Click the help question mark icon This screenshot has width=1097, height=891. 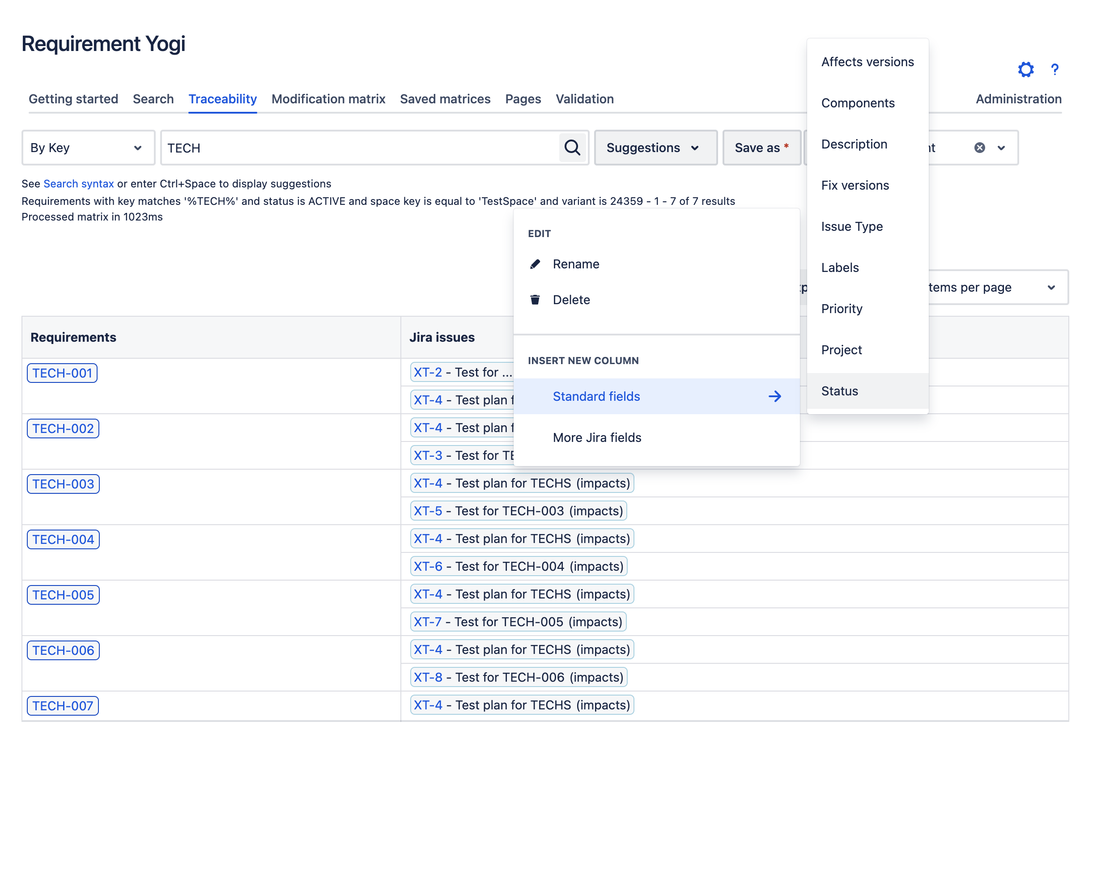tap(1054, 69)
